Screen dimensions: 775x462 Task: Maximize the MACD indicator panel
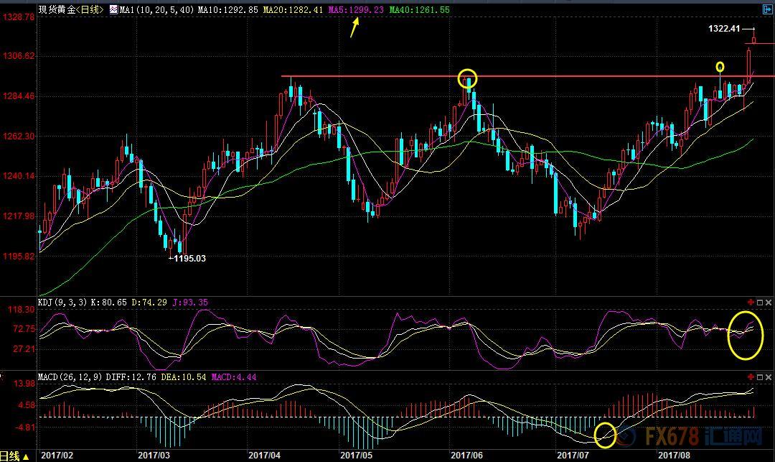(760, 376)
